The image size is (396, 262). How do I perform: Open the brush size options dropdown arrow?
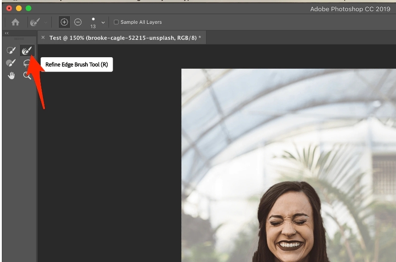click(x=103, y=22)
